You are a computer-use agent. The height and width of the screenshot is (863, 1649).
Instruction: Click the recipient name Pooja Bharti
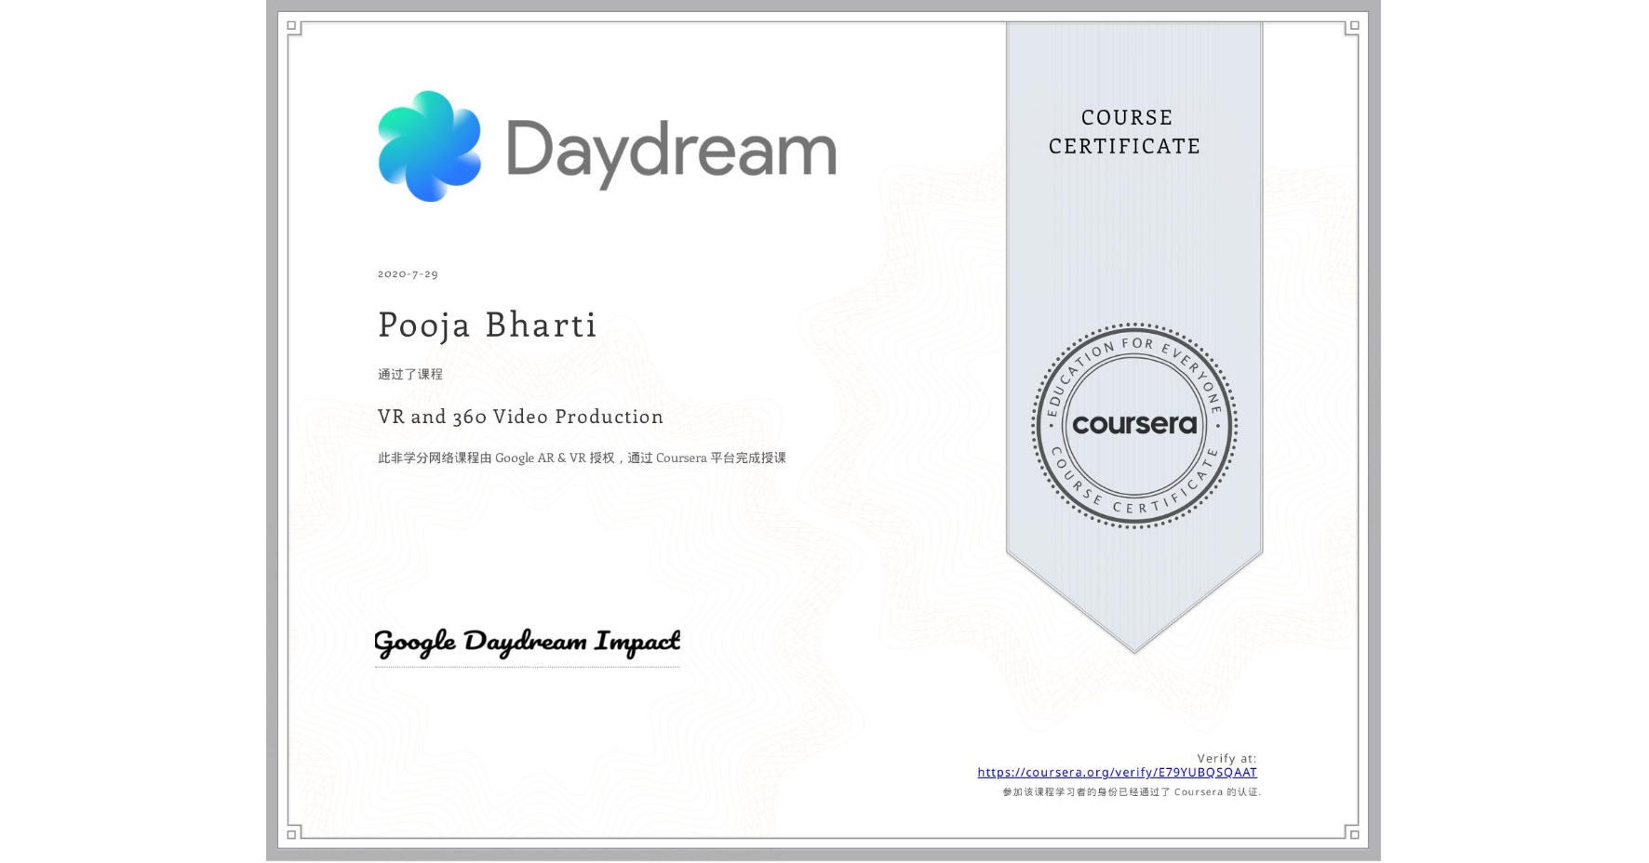[x=486, y=325]
